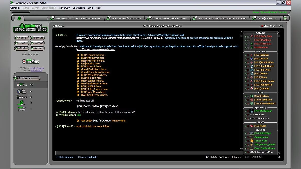The image size is (301, 169).
Task: Select user Zaza_Olath-Vlosen in In Chat
Action: pyautogui.click(x=264, y=148)
